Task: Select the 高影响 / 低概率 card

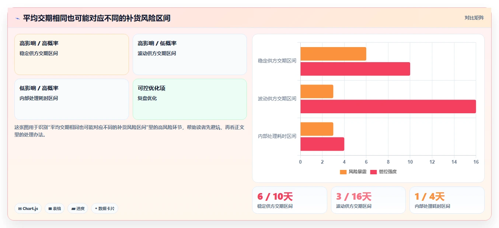Action: pos(189,54)
